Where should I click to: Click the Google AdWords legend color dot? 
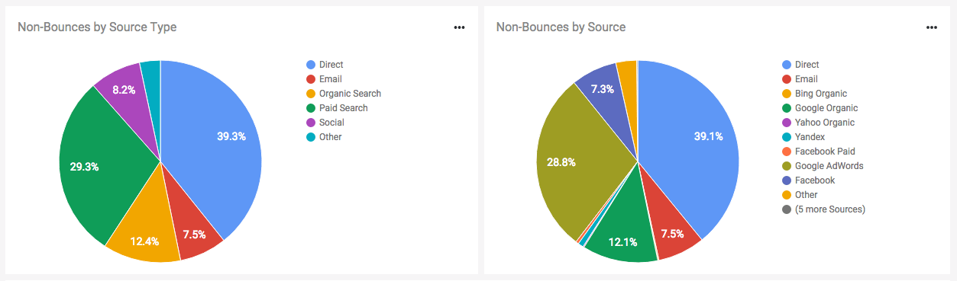[787, 166]
